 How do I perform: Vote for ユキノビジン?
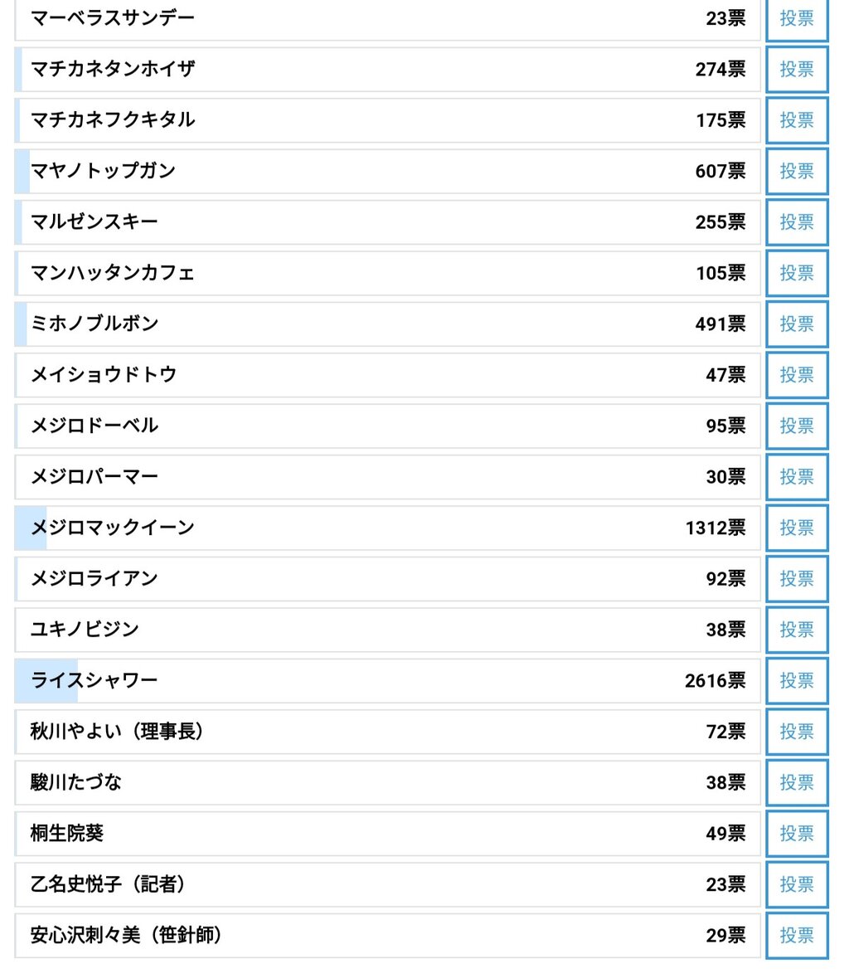click(x=796, y=630)
